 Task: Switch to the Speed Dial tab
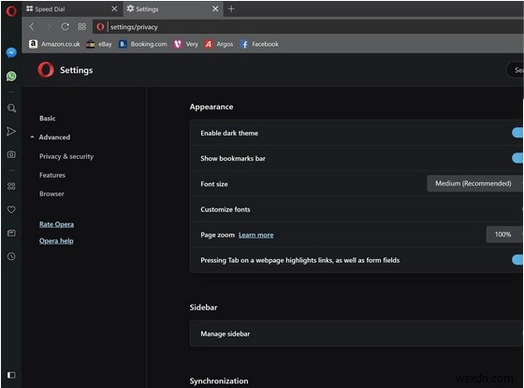[71, 9]
